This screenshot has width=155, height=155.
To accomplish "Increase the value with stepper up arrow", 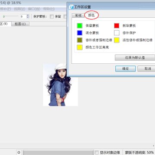I will [x=28, y=15].
